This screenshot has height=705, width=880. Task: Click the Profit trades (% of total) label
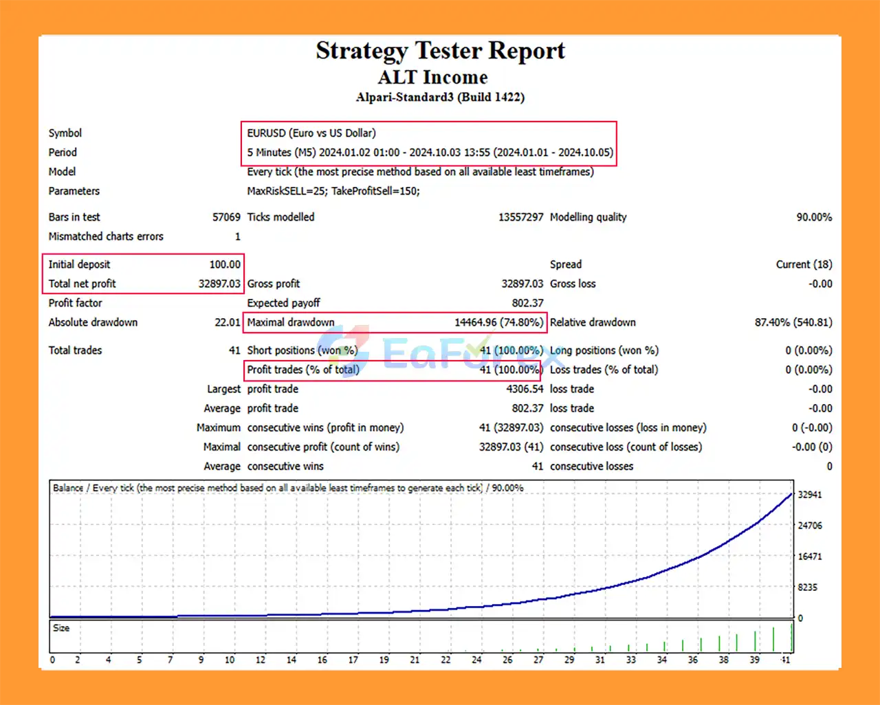[302, 370]
